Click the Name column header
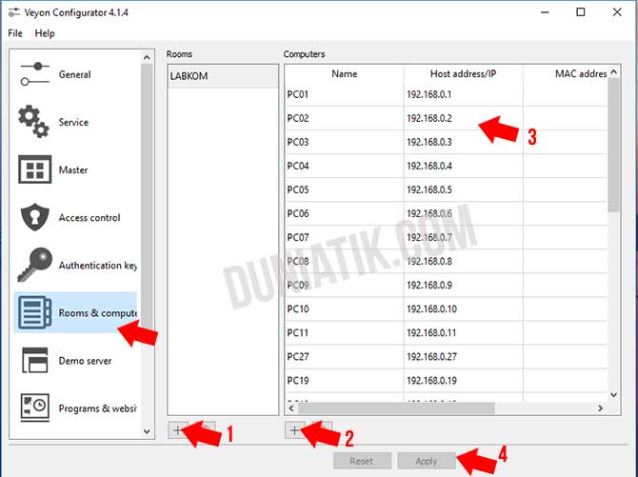The width and height of the screenshot is (638, 477). [x=344, y=73]
